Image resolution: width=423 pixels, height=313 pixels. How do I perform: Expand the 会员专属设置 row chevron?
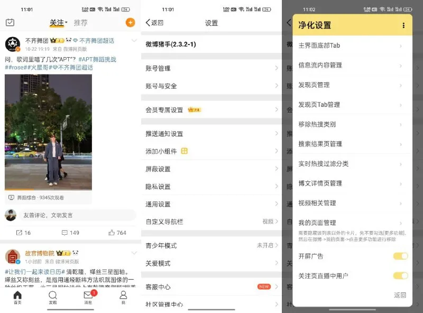[278, 110]
